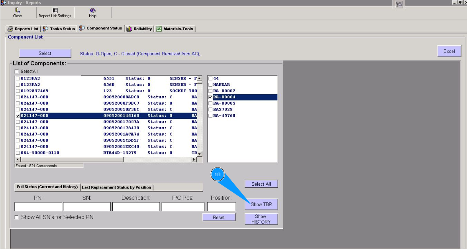Image resolution: width=467 pixels, height=249 pixels.
Task: Enable Show All SN's for Selected PN
Action: tap(17, 217)
